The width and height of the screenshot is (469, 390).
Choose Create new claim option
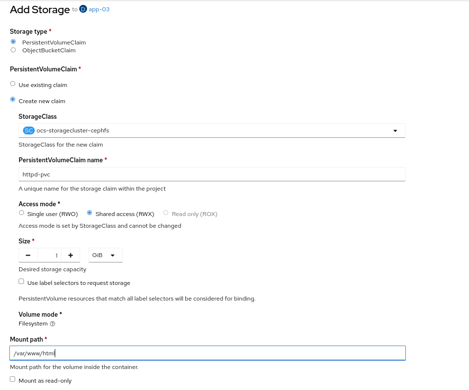click(x=13, y=99)
